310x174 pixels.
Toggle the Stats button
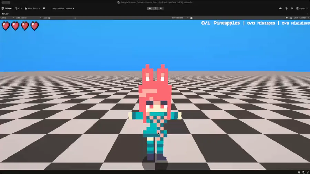coord(296,18)
